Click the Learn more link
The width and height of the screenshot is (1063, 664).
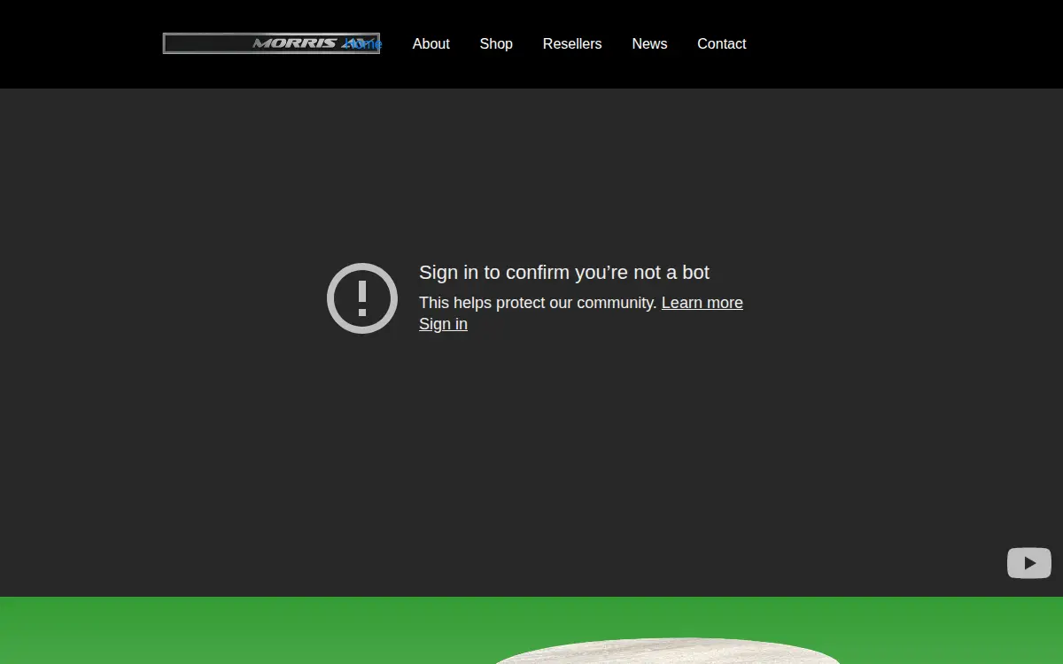(702, 303)
